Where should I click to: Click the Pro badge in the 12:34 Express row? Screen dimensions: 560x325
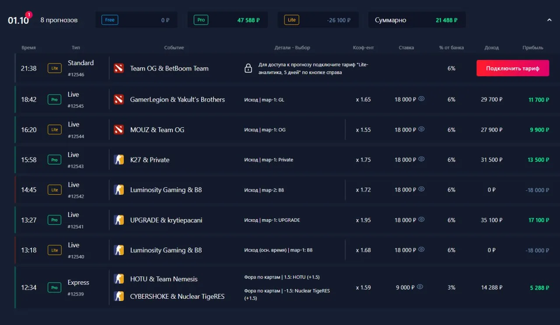[55, 287]
